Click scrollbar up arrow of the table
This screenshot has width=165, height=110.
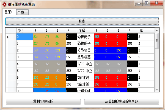pos(157,30)
